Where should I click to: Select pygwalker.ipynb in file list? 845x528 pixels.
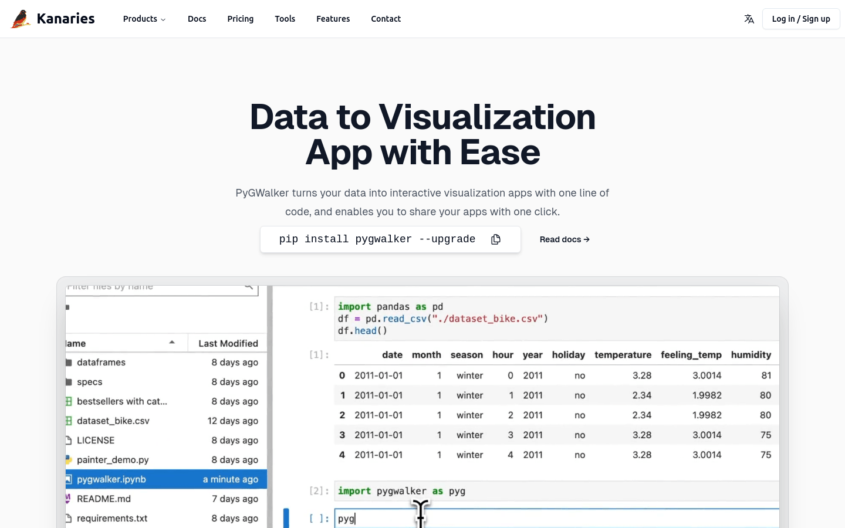[111, 479]
